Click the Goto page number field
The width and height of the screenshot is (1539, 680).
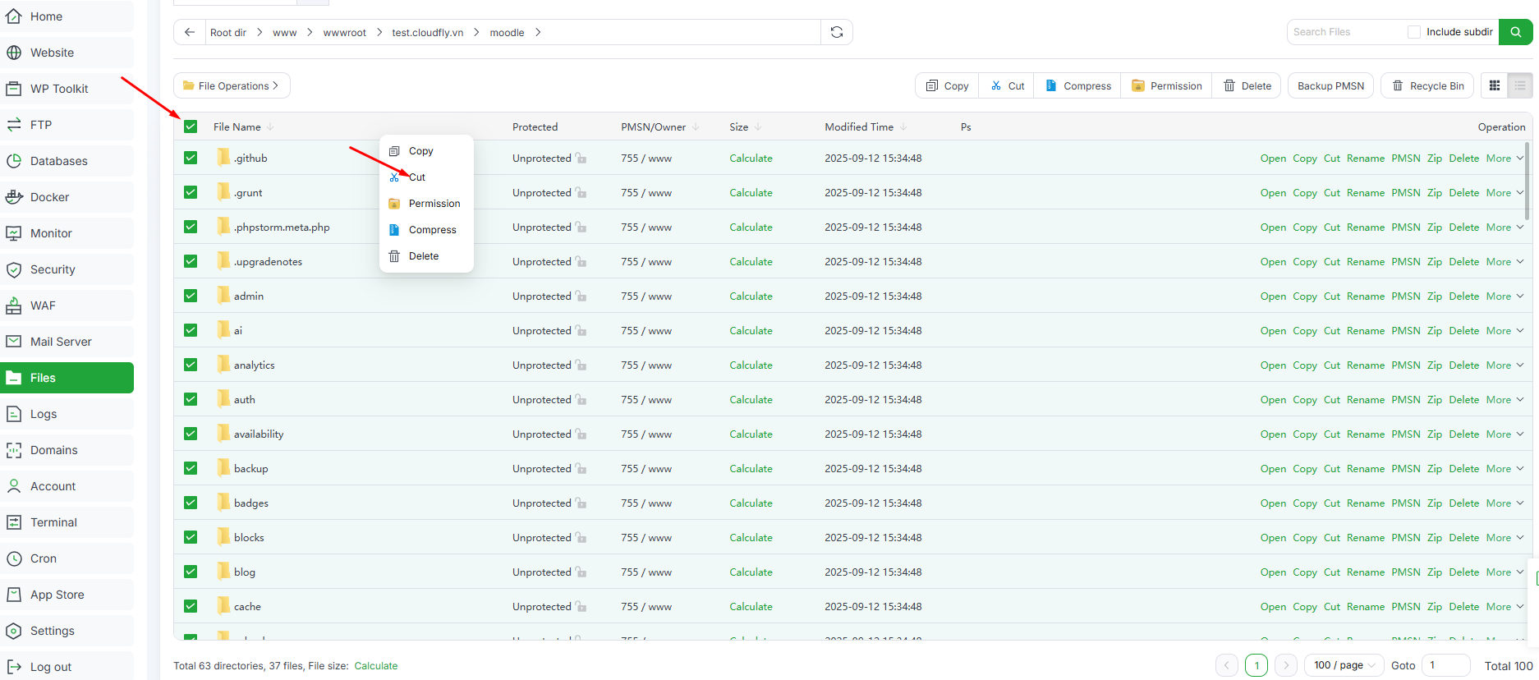tap(1445, 665)
